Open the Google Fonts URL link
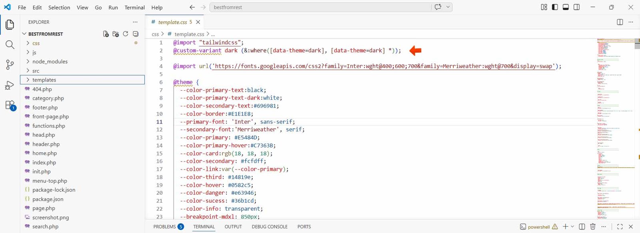Viewport: 640px width, 233px height. coord(383,66)
